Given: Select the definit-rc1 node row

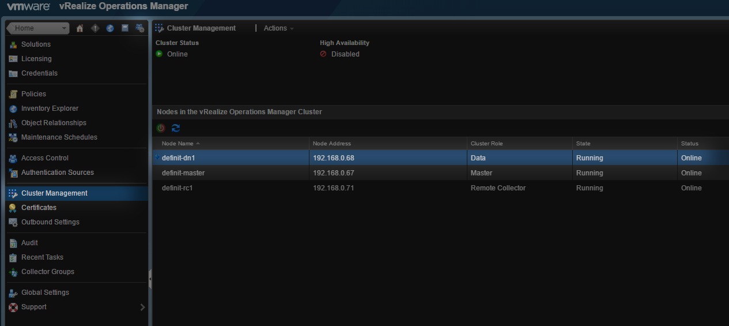Looking at the screenshot, I should (441, 188).
